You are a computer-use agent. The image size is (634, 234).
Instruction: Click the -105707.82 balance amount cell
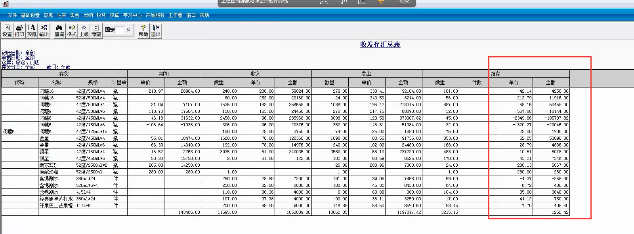551,118
